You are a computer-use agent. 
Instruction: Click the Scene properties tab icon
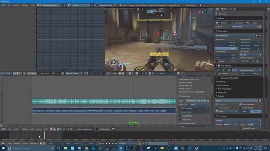click(x=228, y=9)
